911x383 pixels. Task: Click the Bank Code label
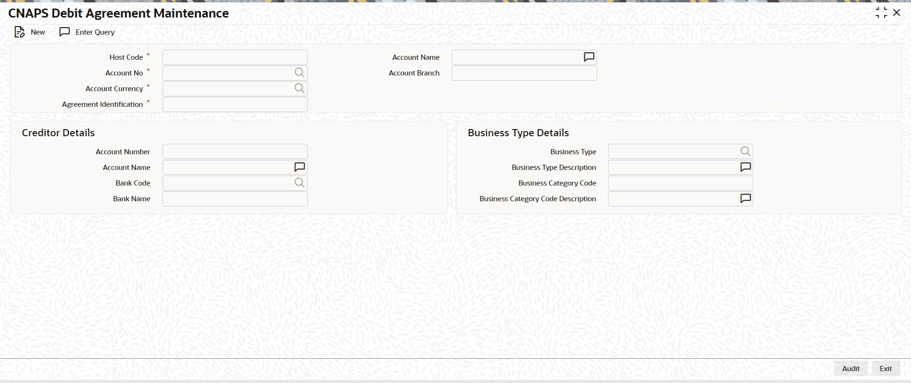tap(133, 183)
